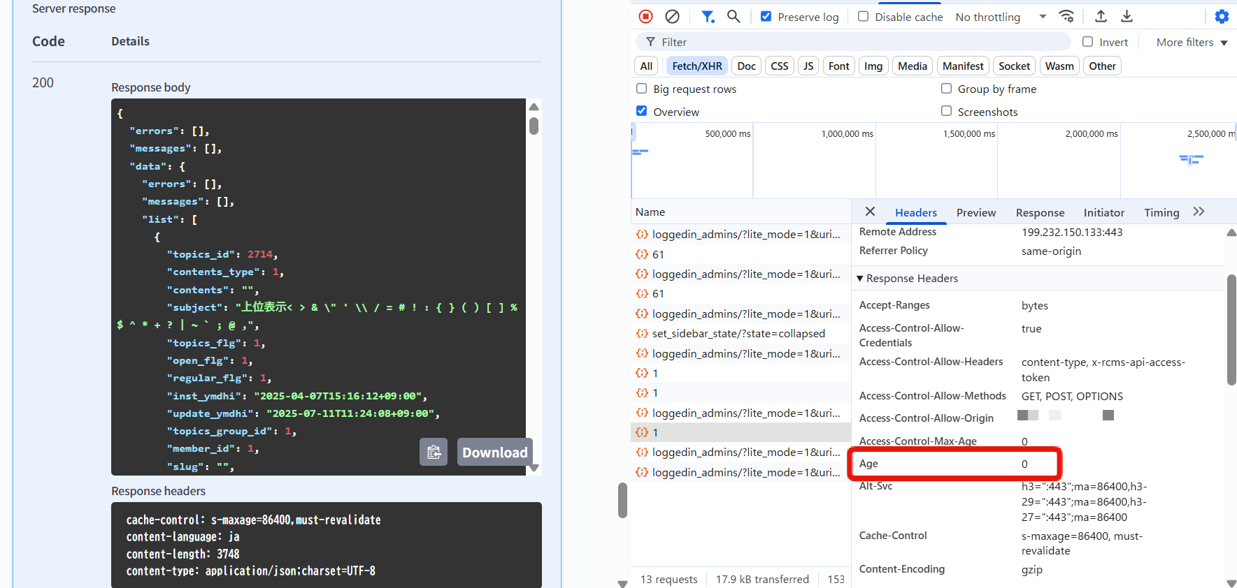The height and width of the screenshot is (588, 1237).
Task: Toggle the network filter funnel icon
Action: coord(708,16)
